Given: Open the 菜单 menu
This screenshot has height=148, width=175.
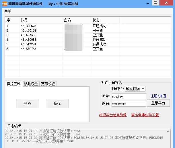Looking at the screenshot, I should click(8, 11).
